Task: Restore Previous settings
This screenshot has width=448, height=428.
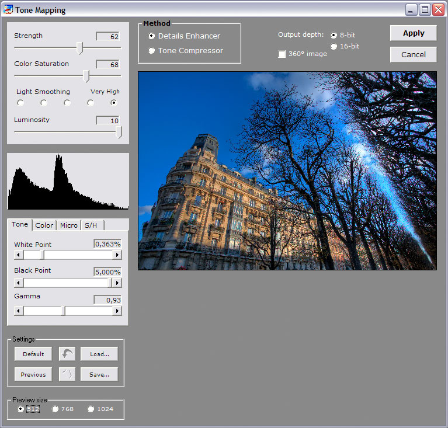Action: [33, 374]
